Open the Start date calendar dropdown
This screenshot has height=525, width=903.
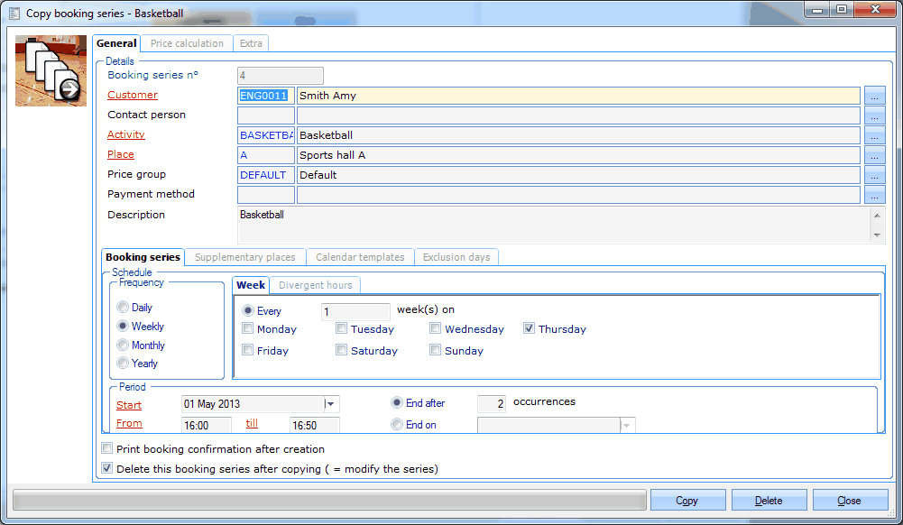(330, 404)
